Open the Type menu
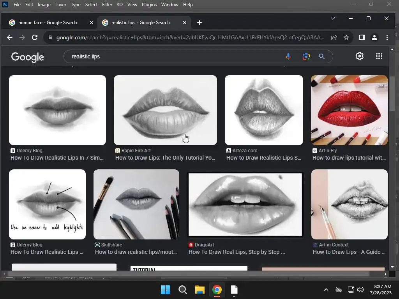399x299 pixels. tap(76, 5)
